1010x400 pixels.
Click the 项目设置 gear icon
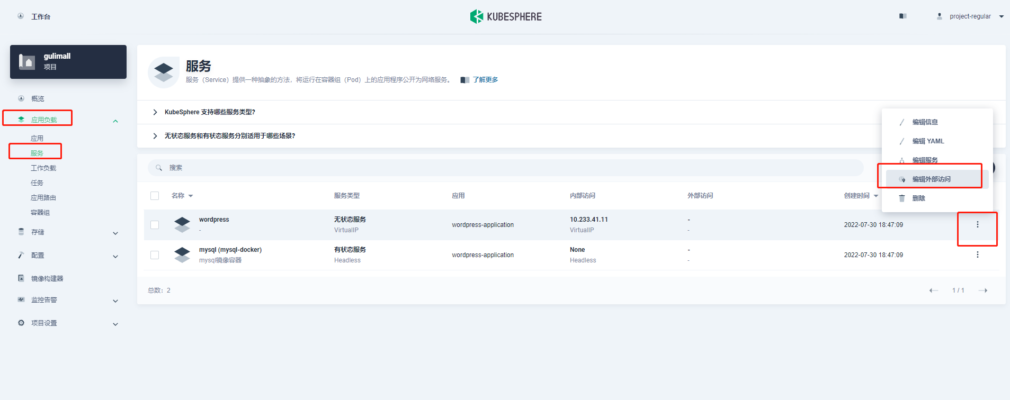tap(21, 323)
